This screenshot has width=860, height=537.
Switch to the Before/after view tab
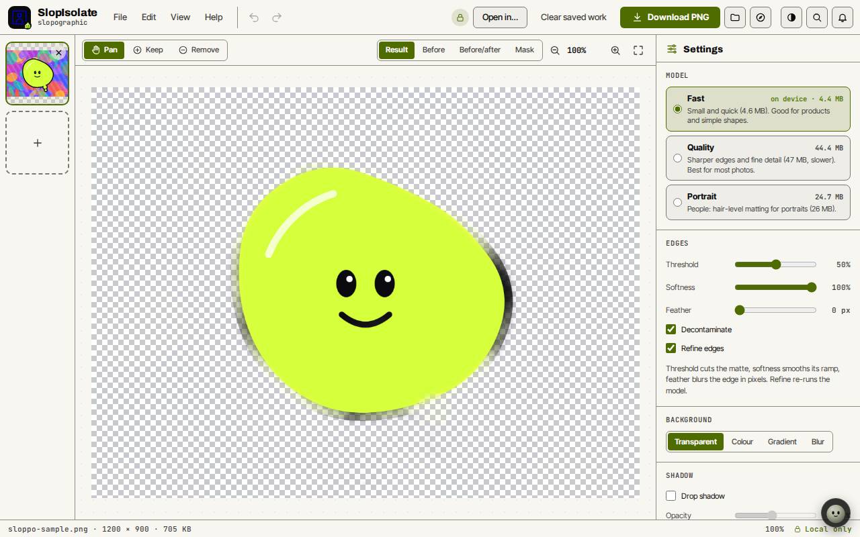pos(480,50)
